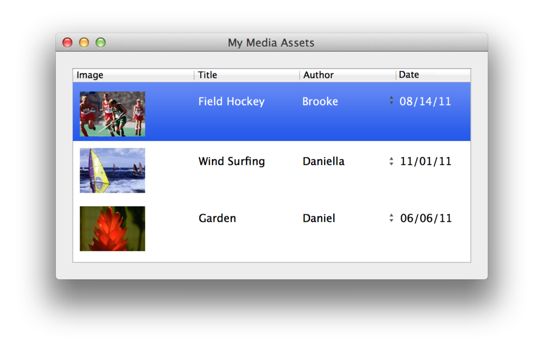The image size is (551, 341).
Task: Sort by the Image column header
Action: (133, 75)
